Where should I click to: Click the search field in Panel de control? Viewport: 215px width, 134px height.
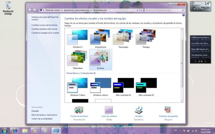pyautogui.click(x=164, y=10)
